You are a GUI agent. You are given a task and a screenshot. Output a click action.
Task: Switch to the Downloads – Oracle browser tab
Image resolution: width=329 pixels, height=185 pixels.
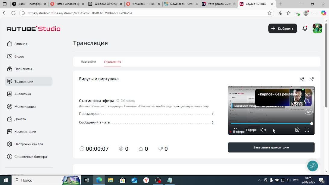click(x=181, y=4)
